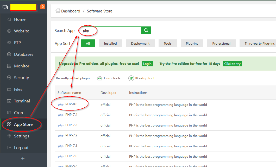Select the Installed app sort filter
This screenshot has width=276, height=167.
point(110,43)
